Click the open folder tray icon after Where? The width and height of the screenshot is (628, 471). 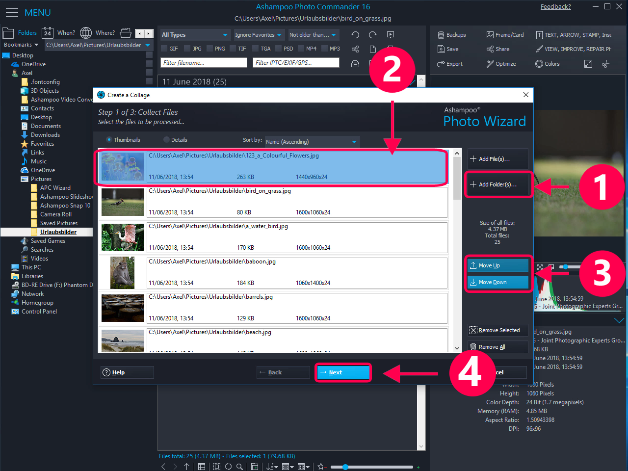pyautogui.click(x=126, y=33)
